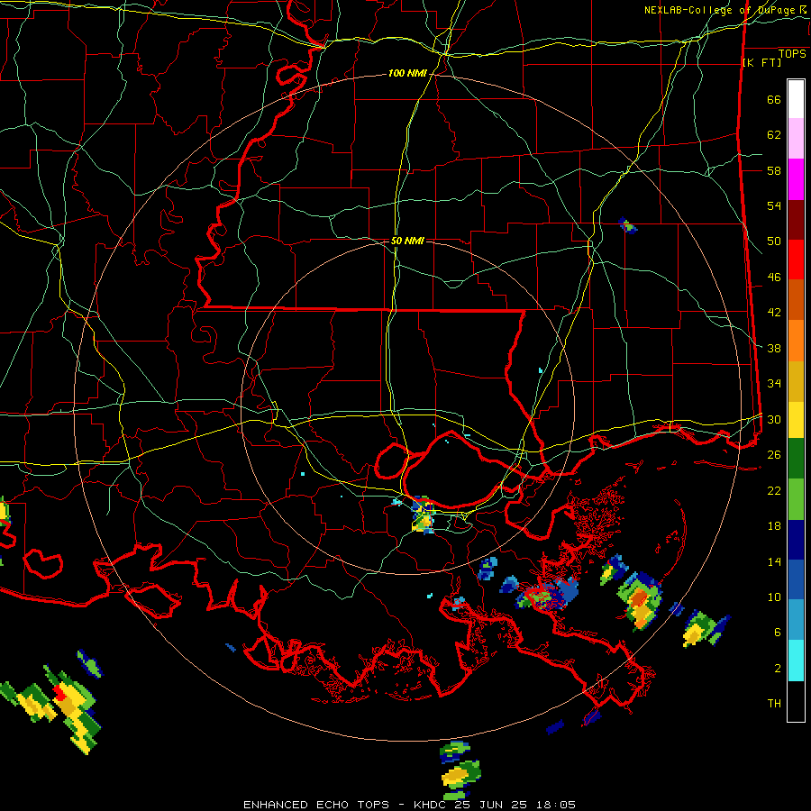
Task: Click the "2" legend value label
Action: 778,669
